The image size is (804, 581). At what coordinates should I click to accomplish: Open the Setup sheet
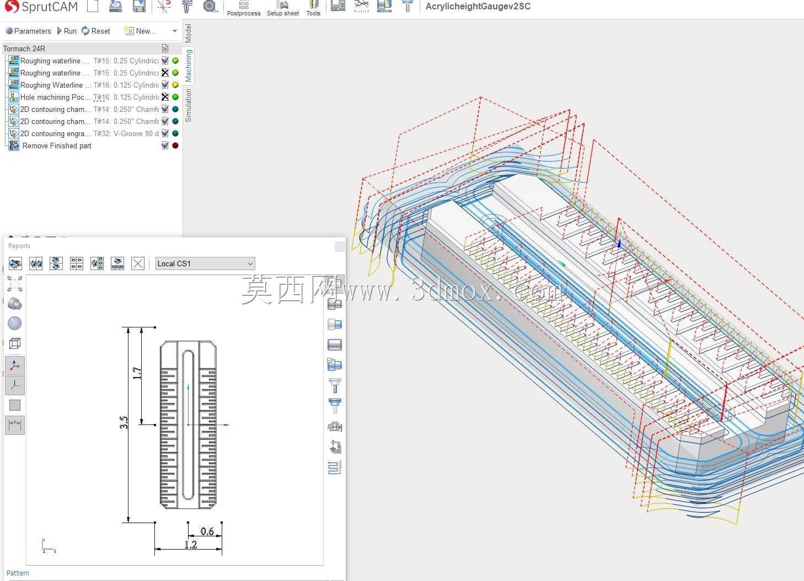tap(283, 8)
